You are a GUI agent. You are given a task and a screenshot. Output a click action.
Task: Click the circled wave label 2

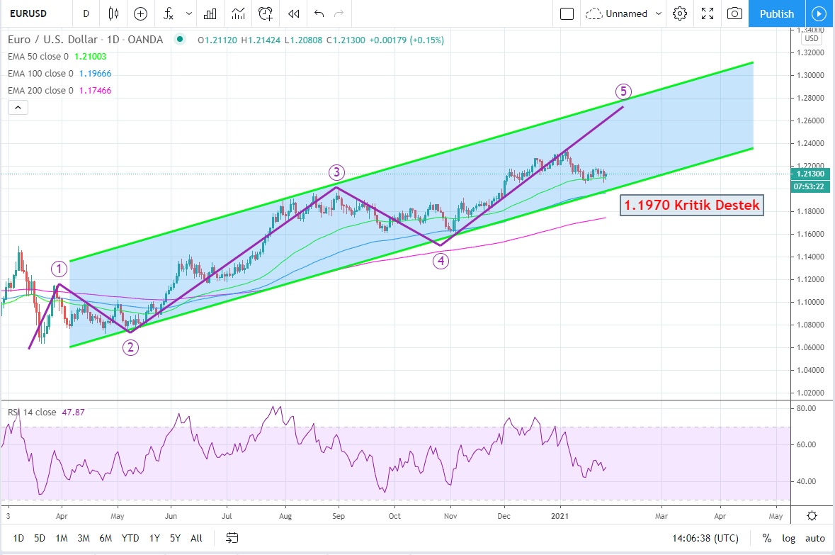point(130,347)
